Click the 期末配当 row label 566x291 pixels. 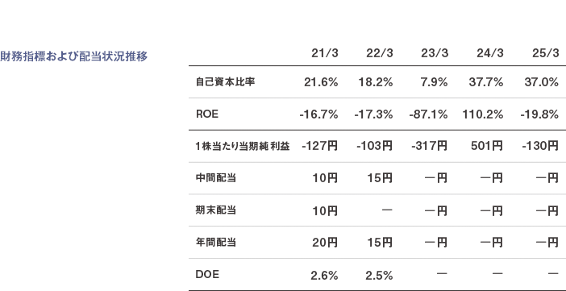(x=215, y=210)
